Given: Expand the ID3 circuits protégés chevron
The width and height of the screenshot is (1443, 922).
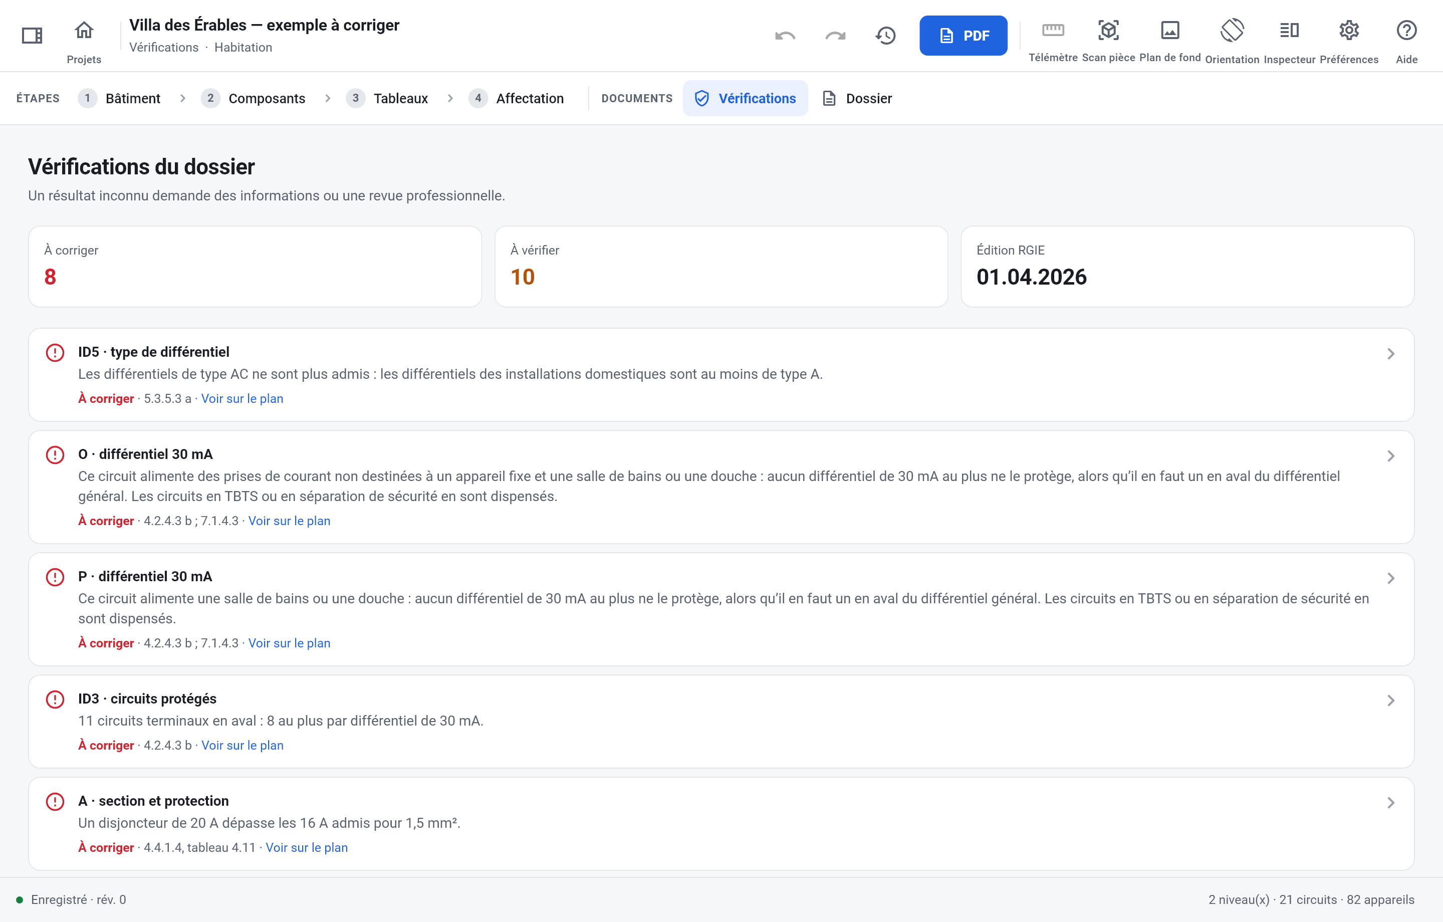Looking at the screenshot, I should [x=1390, y=701].
